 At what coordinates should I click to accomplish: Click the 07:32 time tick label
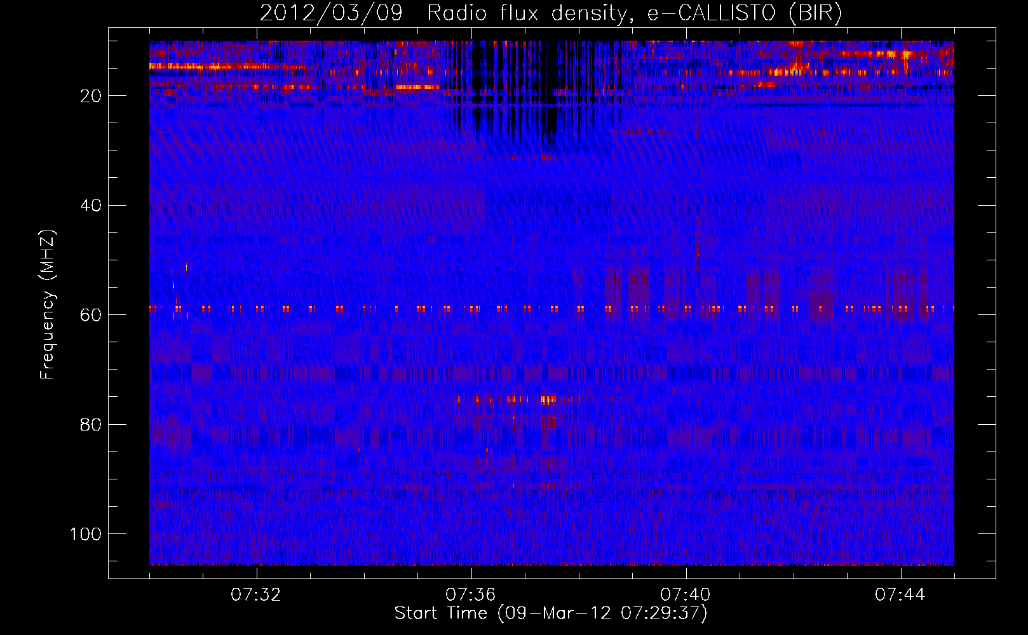click(256, 595)
